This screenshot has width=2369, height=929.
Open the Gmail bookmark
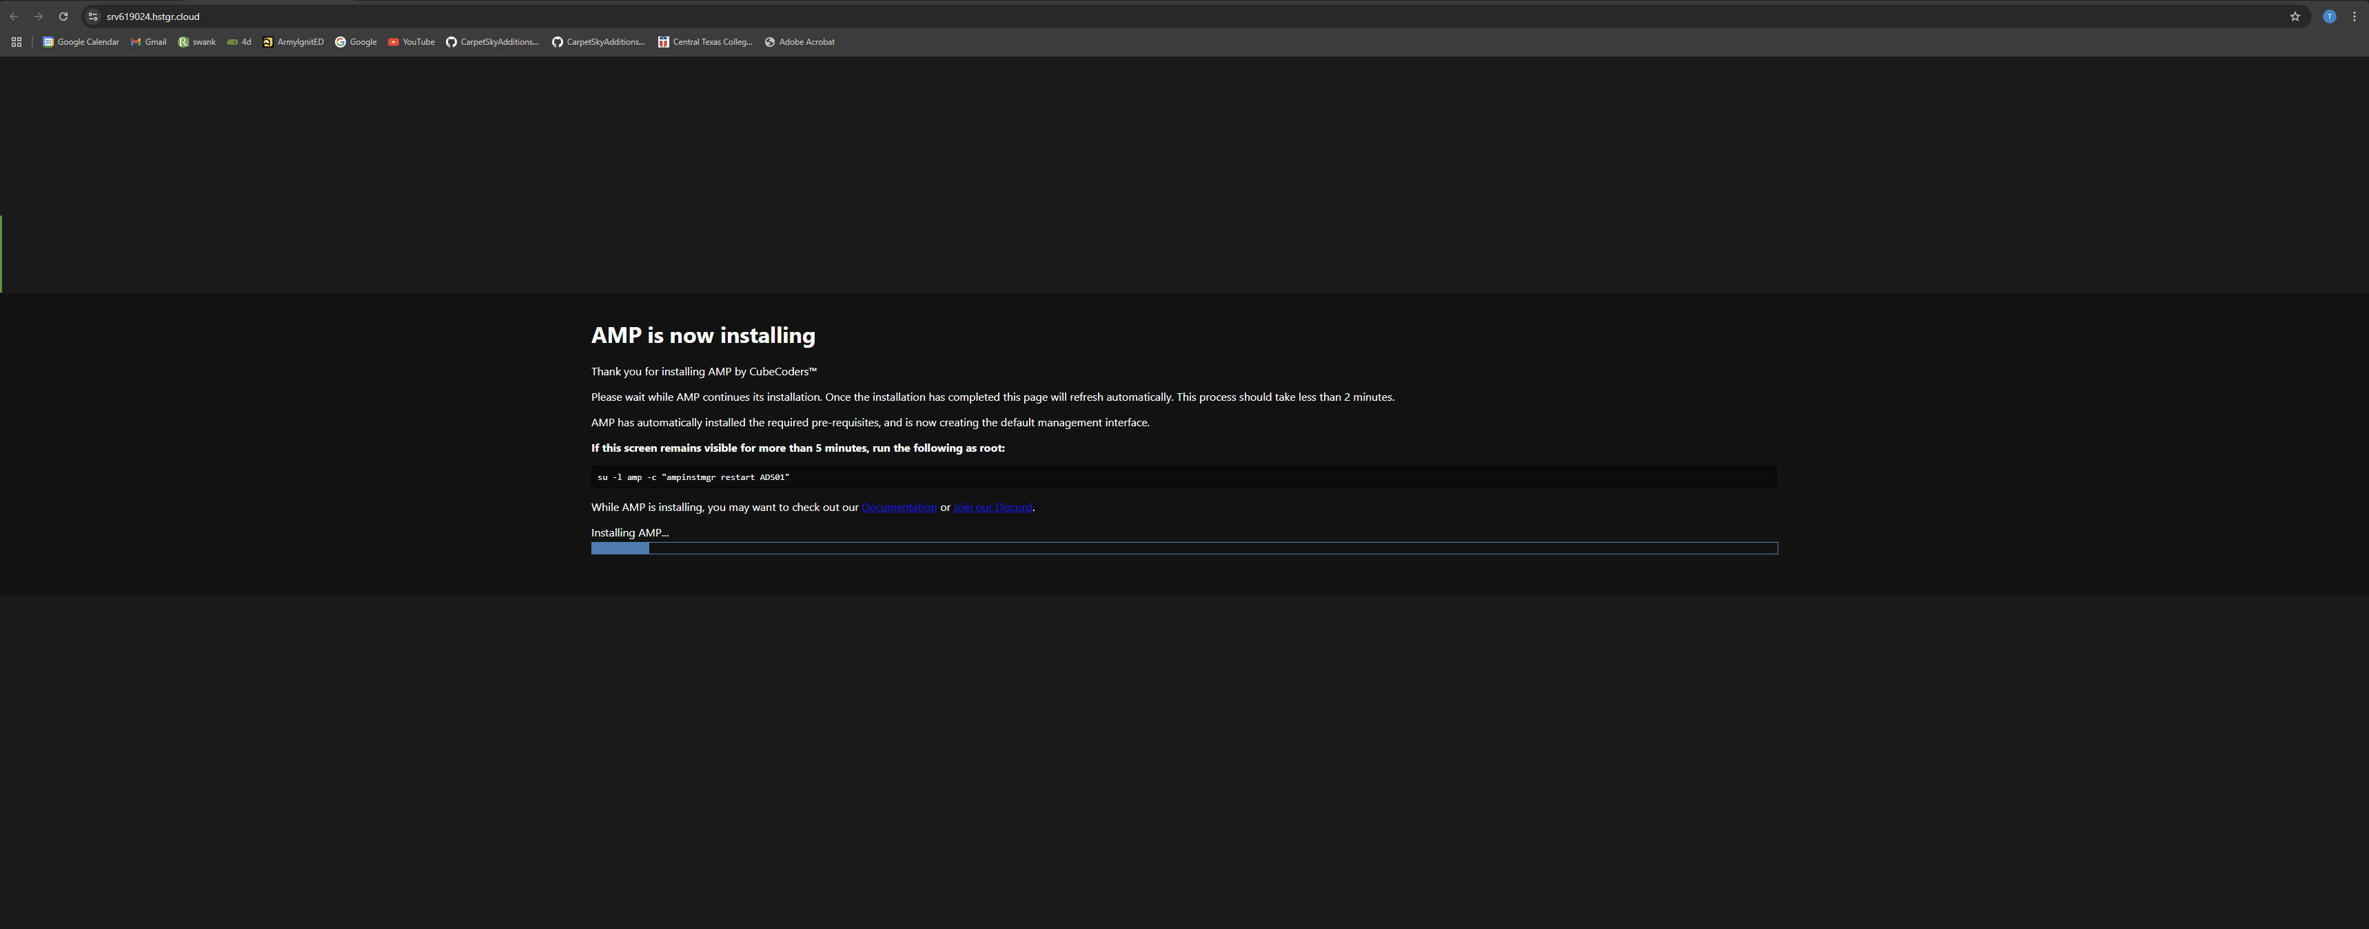148,42
